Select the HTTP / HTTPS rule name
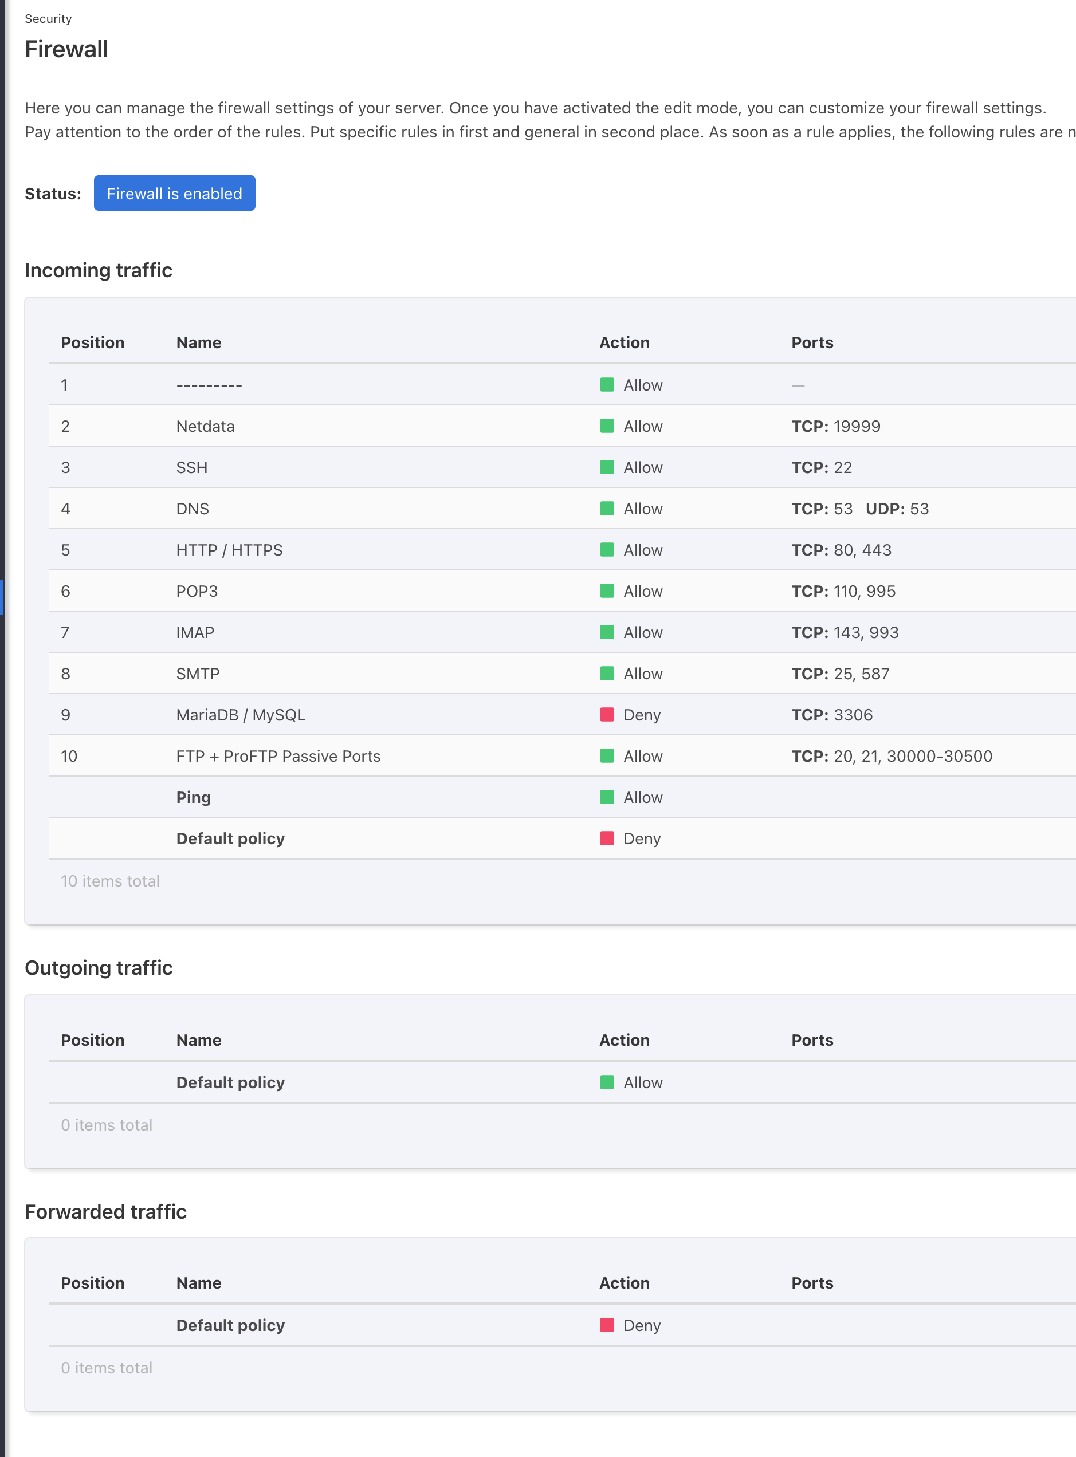The height and width of the screenshot is (1457, 1076). pyautogui.click(x=229, y=550)
